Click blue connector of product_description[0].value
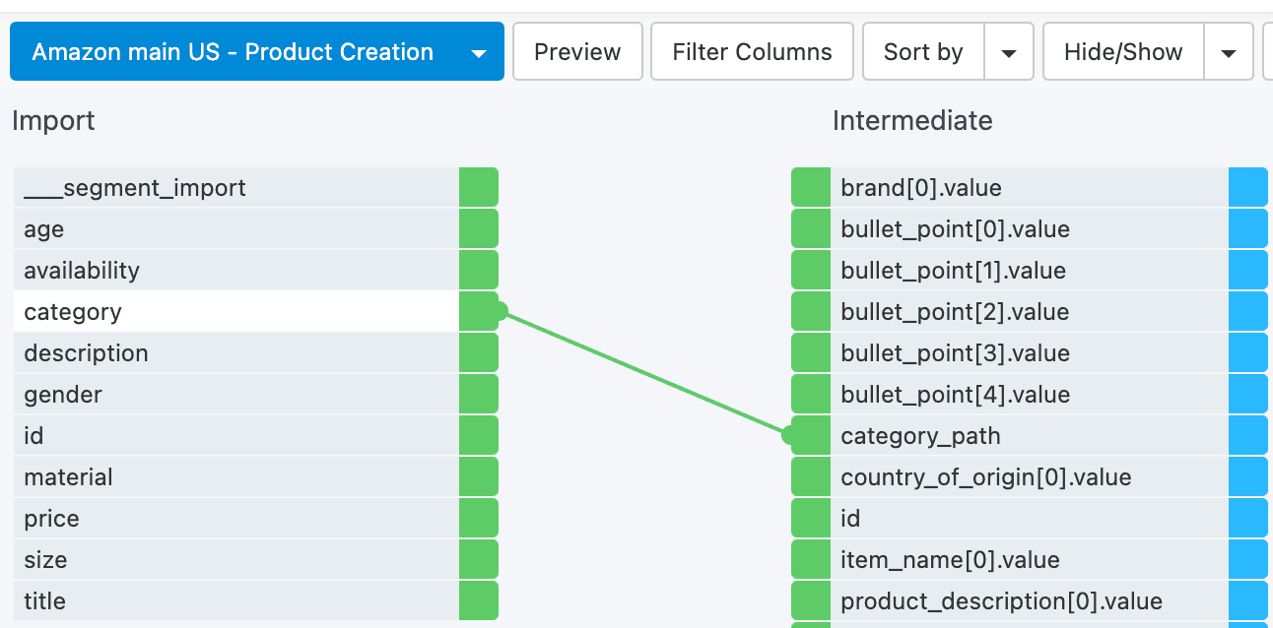This screenshot has width=1273, height=628. pyautogui.click(x=1248, y=601)
